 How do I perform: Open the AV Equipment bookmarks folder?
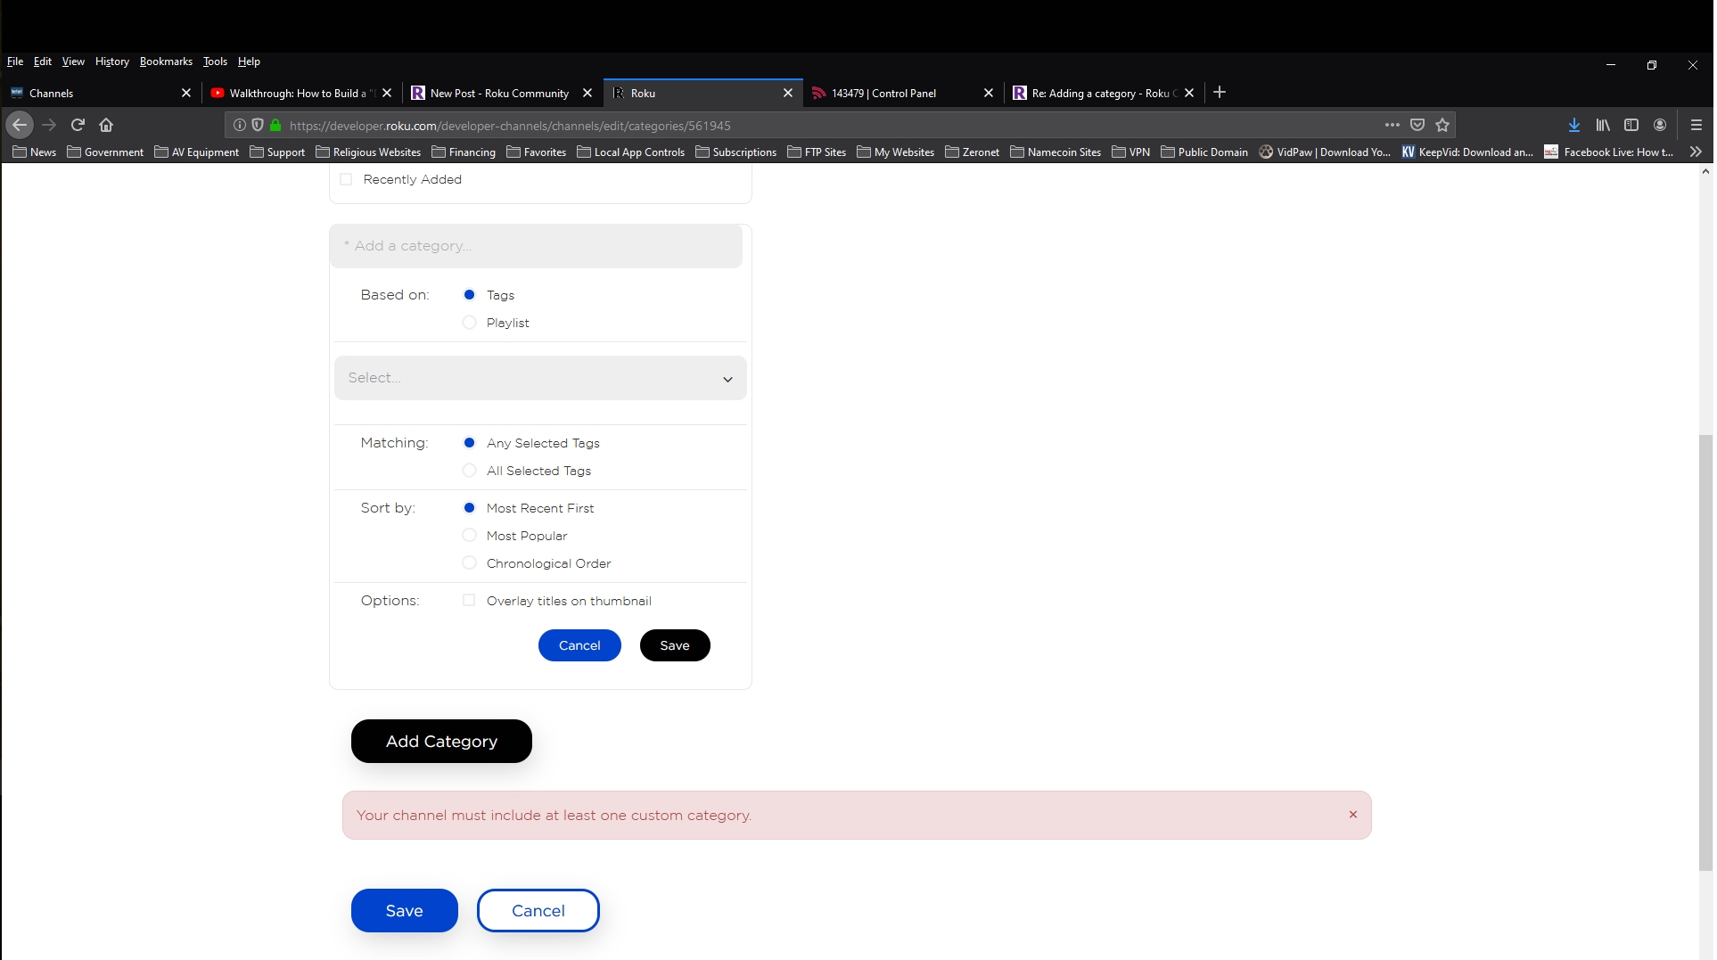click(196, 152)
